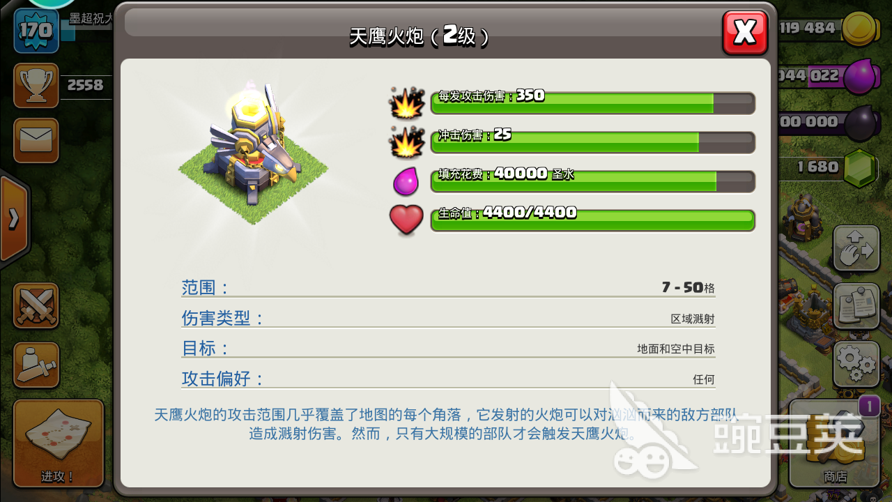This screenshot has height=502, width=892.
Task: Click the 每发攻击伤害 350 damage bar
Action: click(x=593, y=103)
